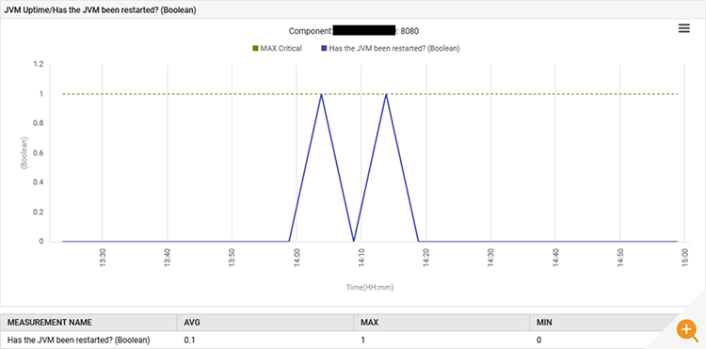Select the 15:00 time axis label

click(x=685, y=258)
